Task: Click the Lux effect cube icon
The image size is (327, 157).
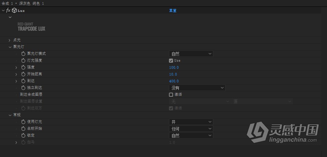Action: point(14,11)
